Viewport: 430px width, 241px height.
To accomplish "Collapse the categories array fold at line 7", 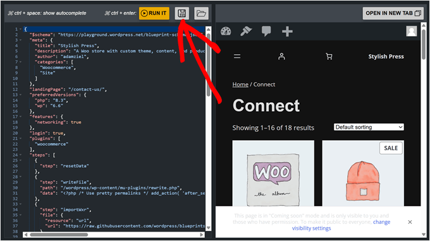I will coord(20,62).
